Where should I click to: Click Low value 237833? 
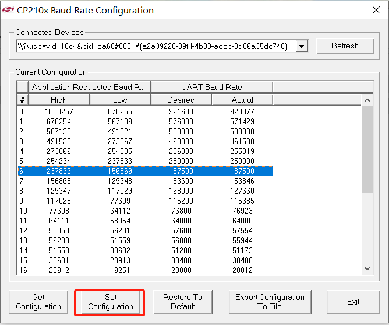(x=120, y=162)
